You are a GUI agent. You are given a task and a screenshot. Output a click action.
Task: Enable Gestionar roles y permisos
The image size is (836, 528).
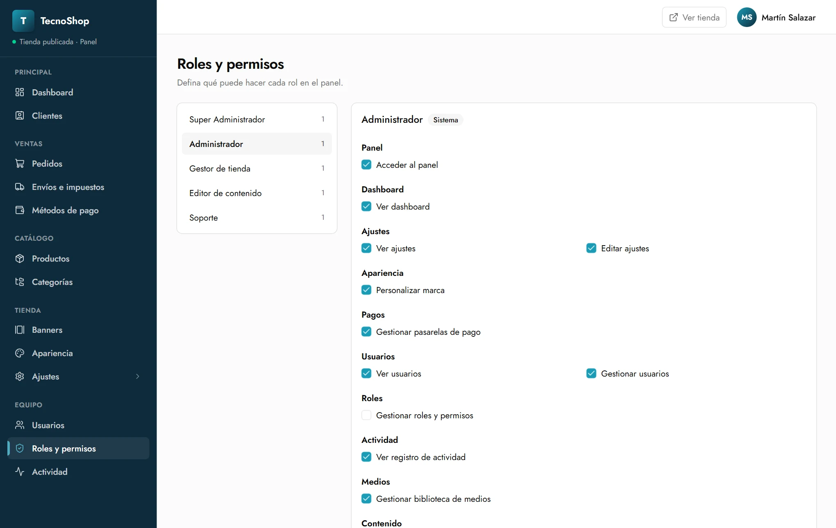click(366, 415)
